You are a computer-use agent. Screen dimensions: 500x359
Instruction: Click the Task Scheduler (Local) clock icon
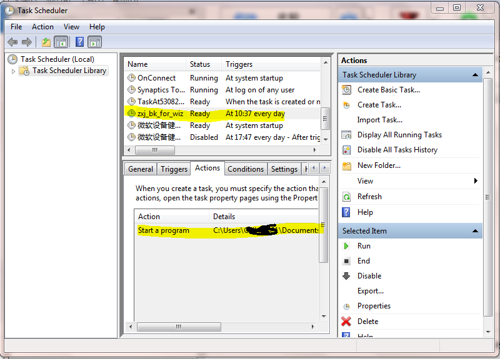click(12, 59)
